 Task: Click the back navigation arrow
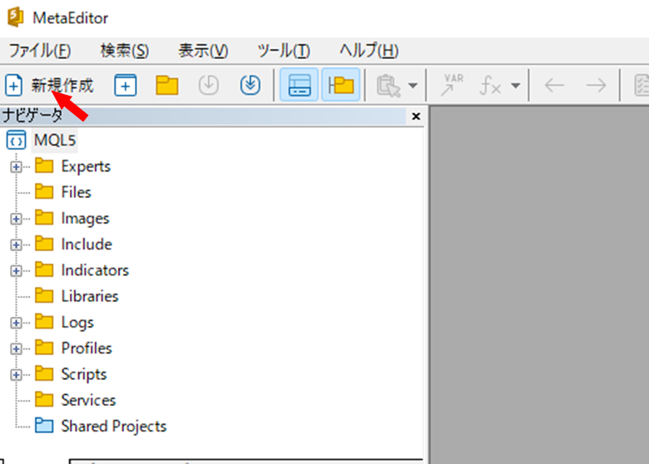555,86
